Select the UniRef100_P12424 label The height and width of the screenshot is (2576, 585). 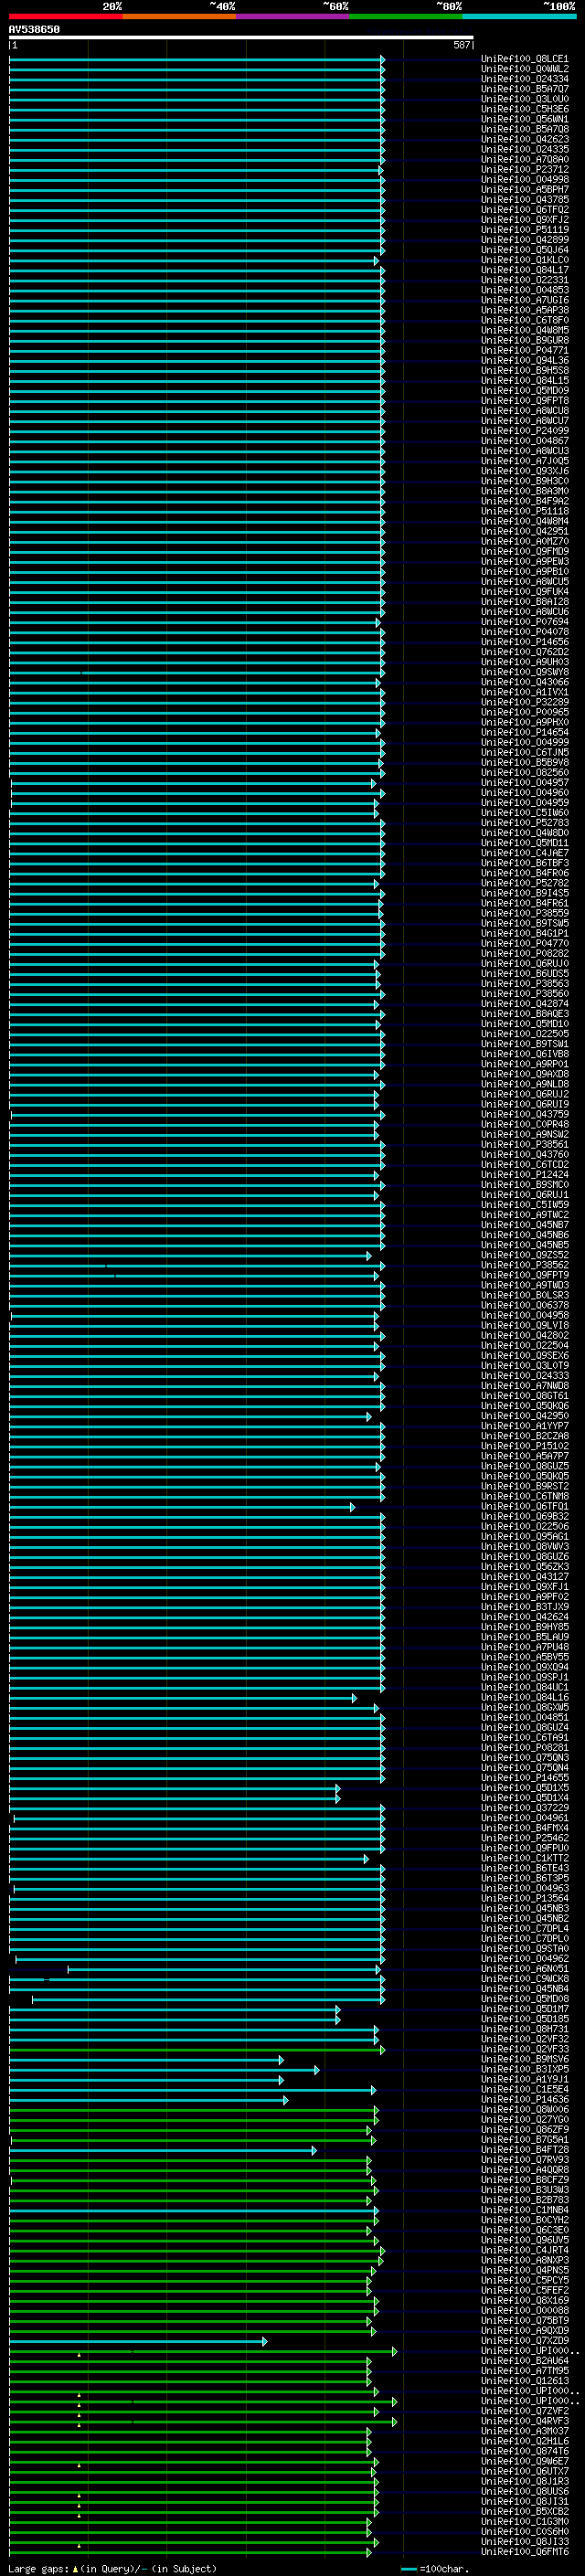pos(525,1175)
